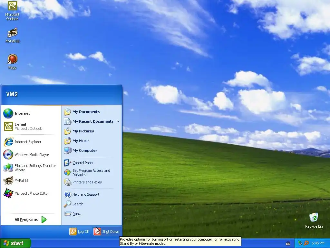Expand the My Recent Documents submenu arrow
The width and height of the screenshot is (330, 248).
pos(118,121)
